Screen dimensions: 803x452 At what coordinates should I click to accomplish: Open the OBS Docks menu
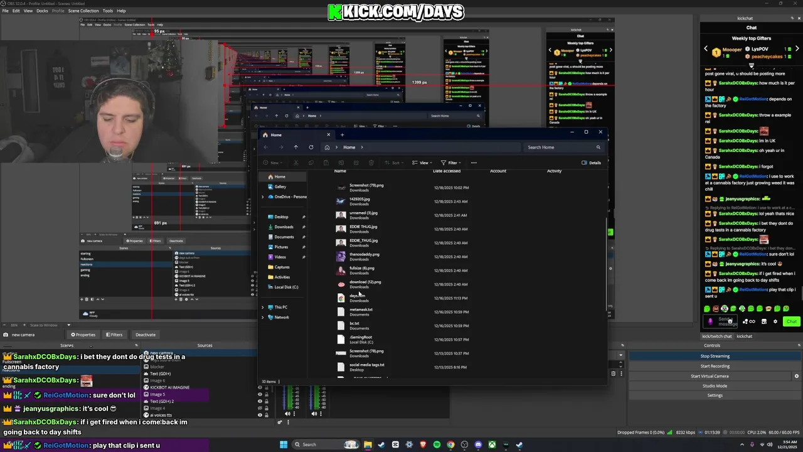[x=42, y=11]
